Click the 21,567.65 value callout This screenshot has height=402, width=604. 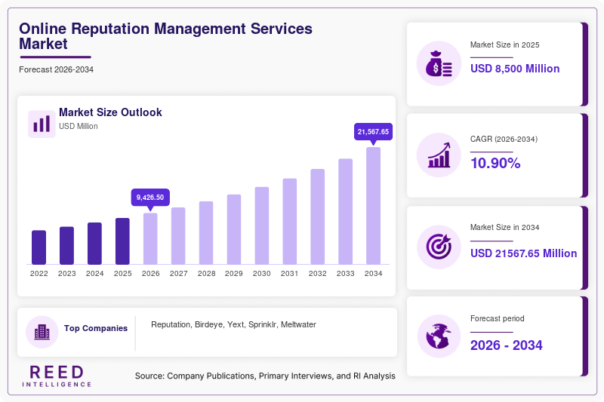[x=373, y=131]
